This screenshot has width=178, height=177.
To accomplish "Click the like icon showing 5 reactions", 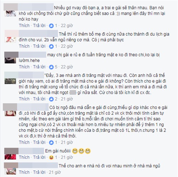I will click(51, 67).
